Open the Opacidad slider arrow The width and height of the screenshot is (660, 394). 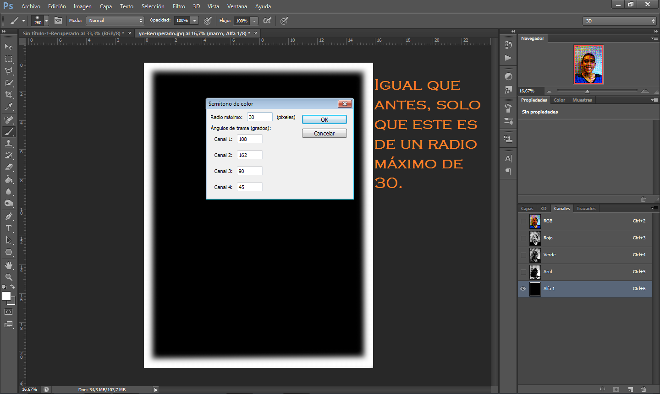click(x=195, y=21)
